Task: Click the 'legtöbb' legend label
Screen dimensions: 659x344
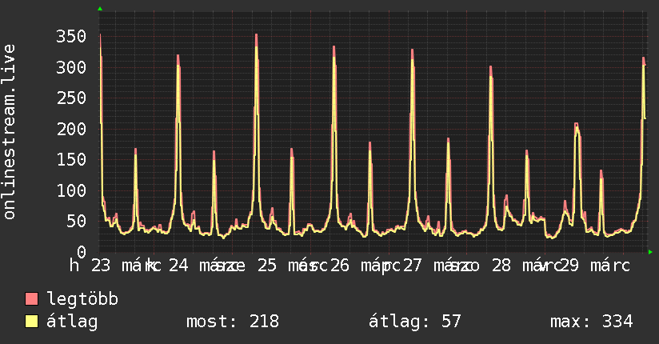Action: point(82,299)
